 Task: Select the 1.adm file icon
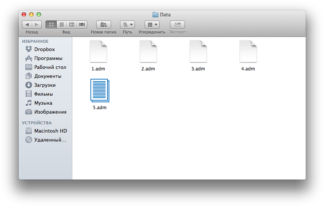coord(98,51)
